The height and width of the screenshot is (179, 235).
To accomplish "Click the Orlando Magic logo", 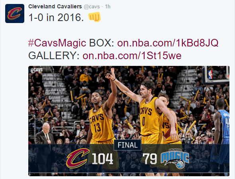I will (175, 159).
